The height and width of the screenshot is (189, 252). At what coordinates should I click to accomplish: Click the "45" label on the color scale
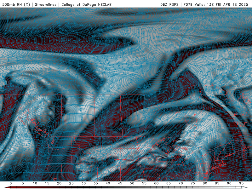click(120, 183)
